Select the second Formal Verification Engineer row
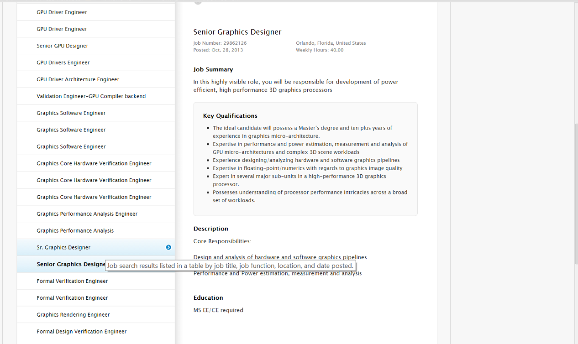The width and height of the screenshot is (578, 344). (72, 298)
